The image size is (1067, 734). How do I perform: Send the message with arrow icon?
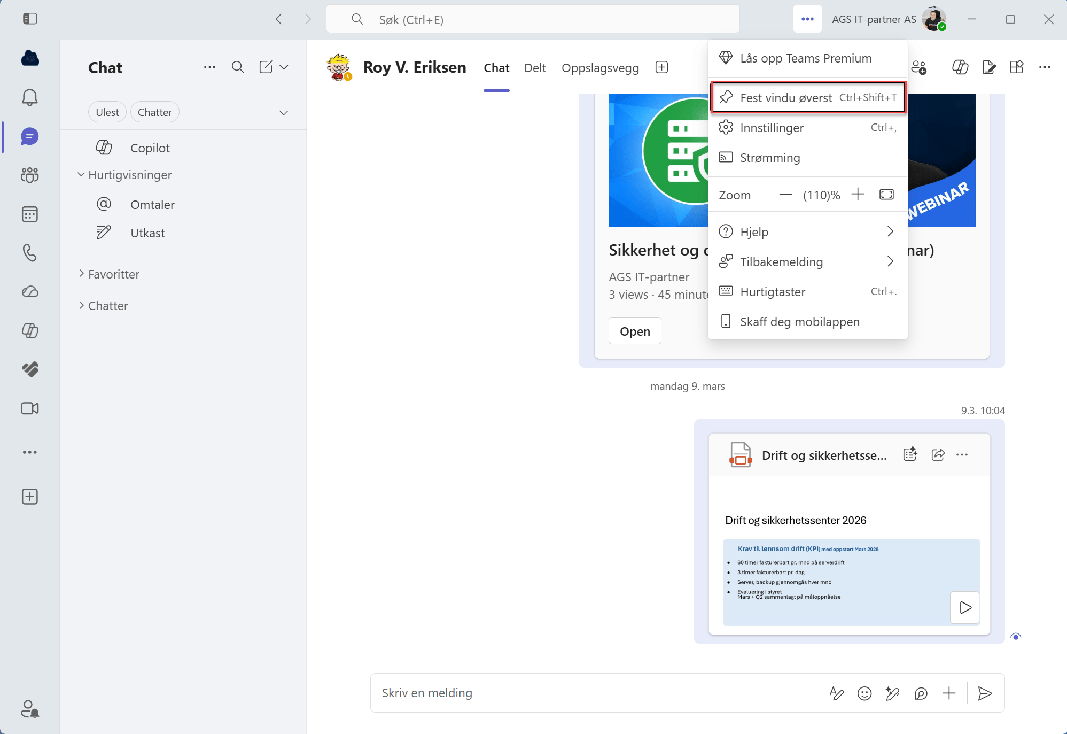pos(985,693)
